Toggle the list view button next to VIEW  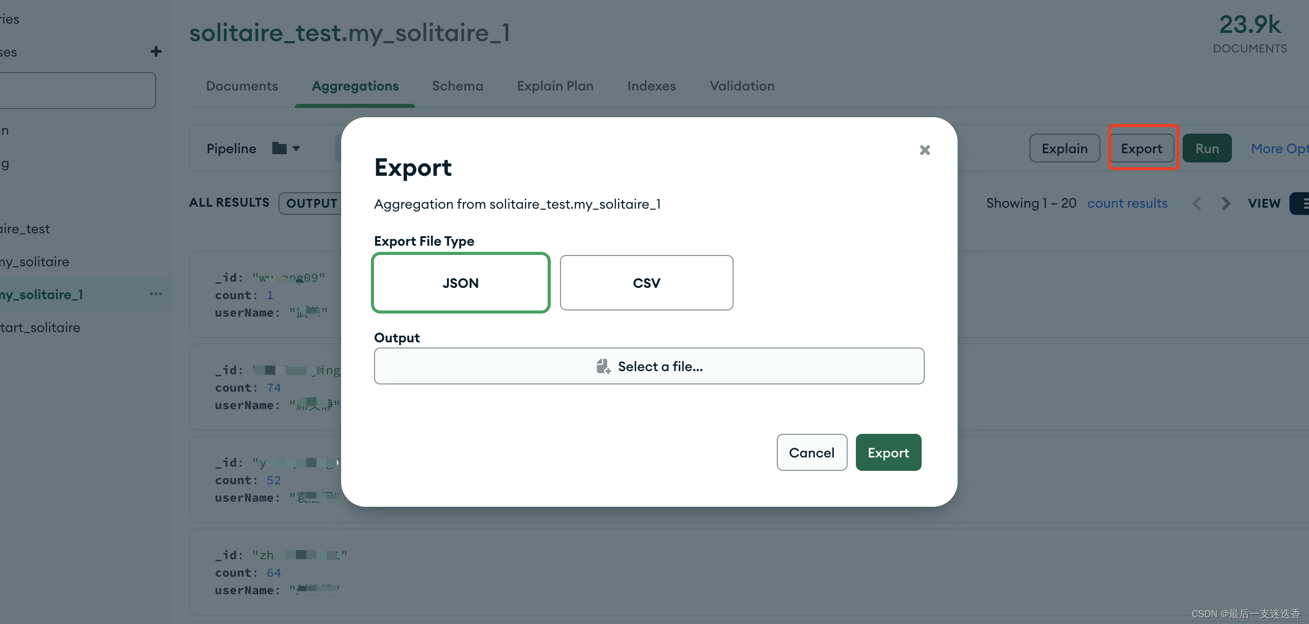tap(1300, 204)
